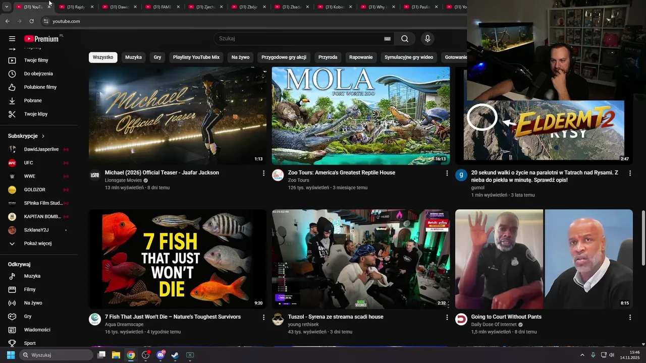
Task: Select Symulacyjne gry wideo chip
Action: coord(409,57)
